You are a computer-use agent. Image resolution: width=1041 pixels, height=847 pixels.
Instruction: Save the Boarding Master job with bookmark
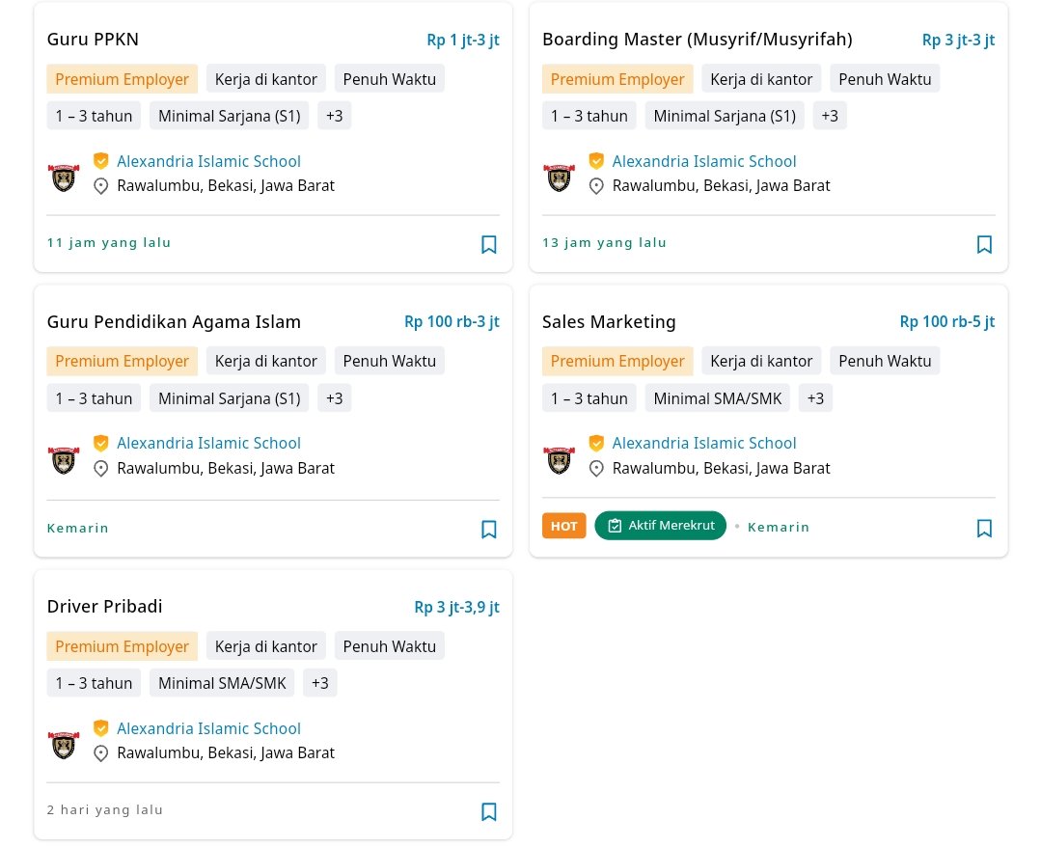984,244
